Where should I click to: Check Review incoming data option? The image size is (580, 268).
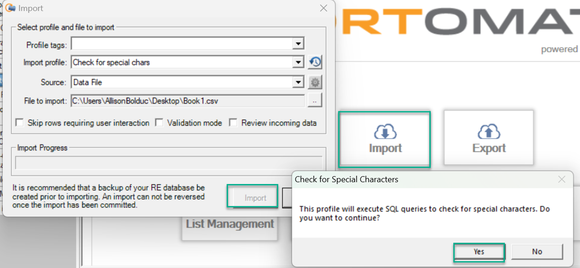coord(233,123)
